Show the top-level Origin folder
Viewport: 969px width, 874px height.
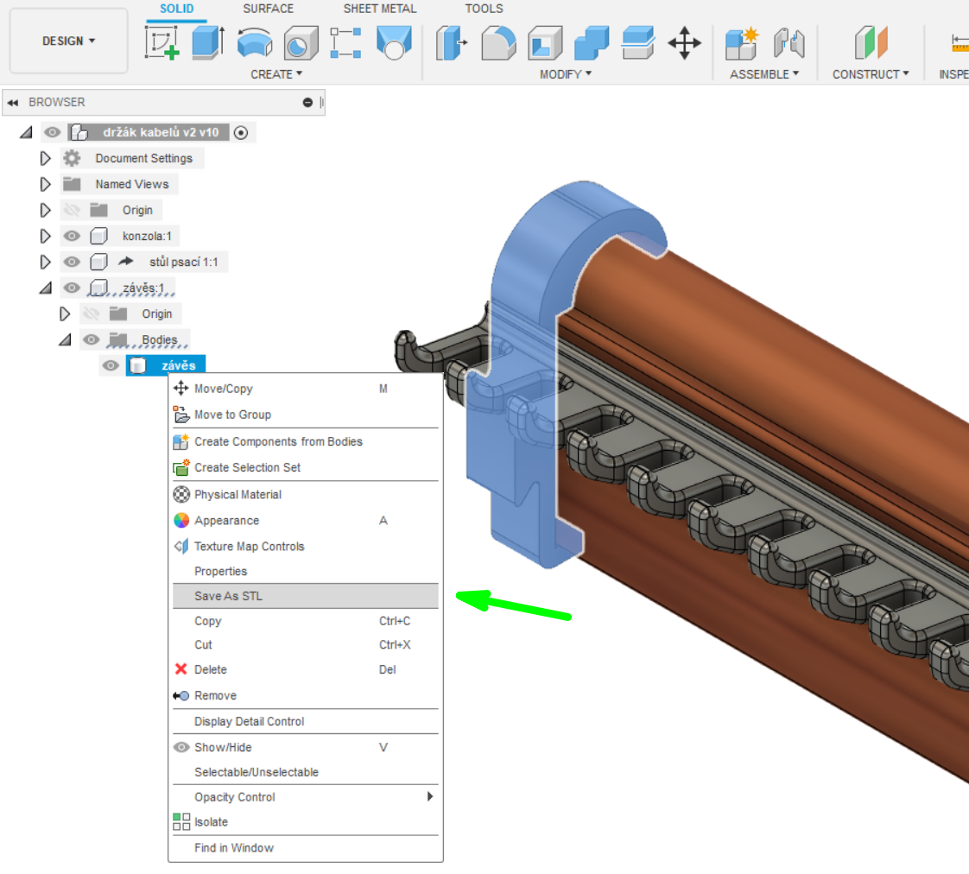(x=73, y=210)
